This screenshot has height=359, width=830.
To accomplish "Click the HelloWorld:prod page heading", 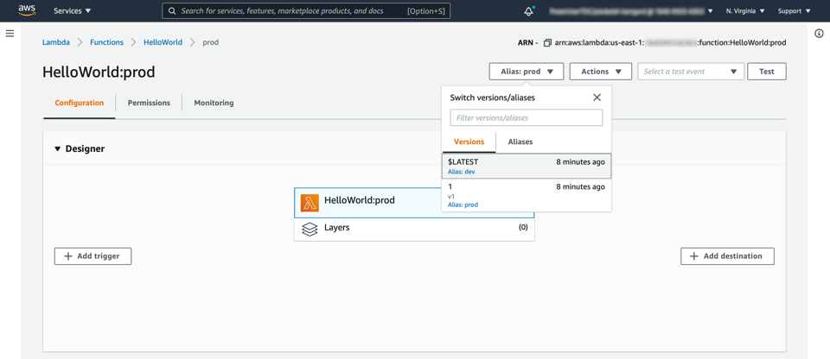I will pos(99,72).
